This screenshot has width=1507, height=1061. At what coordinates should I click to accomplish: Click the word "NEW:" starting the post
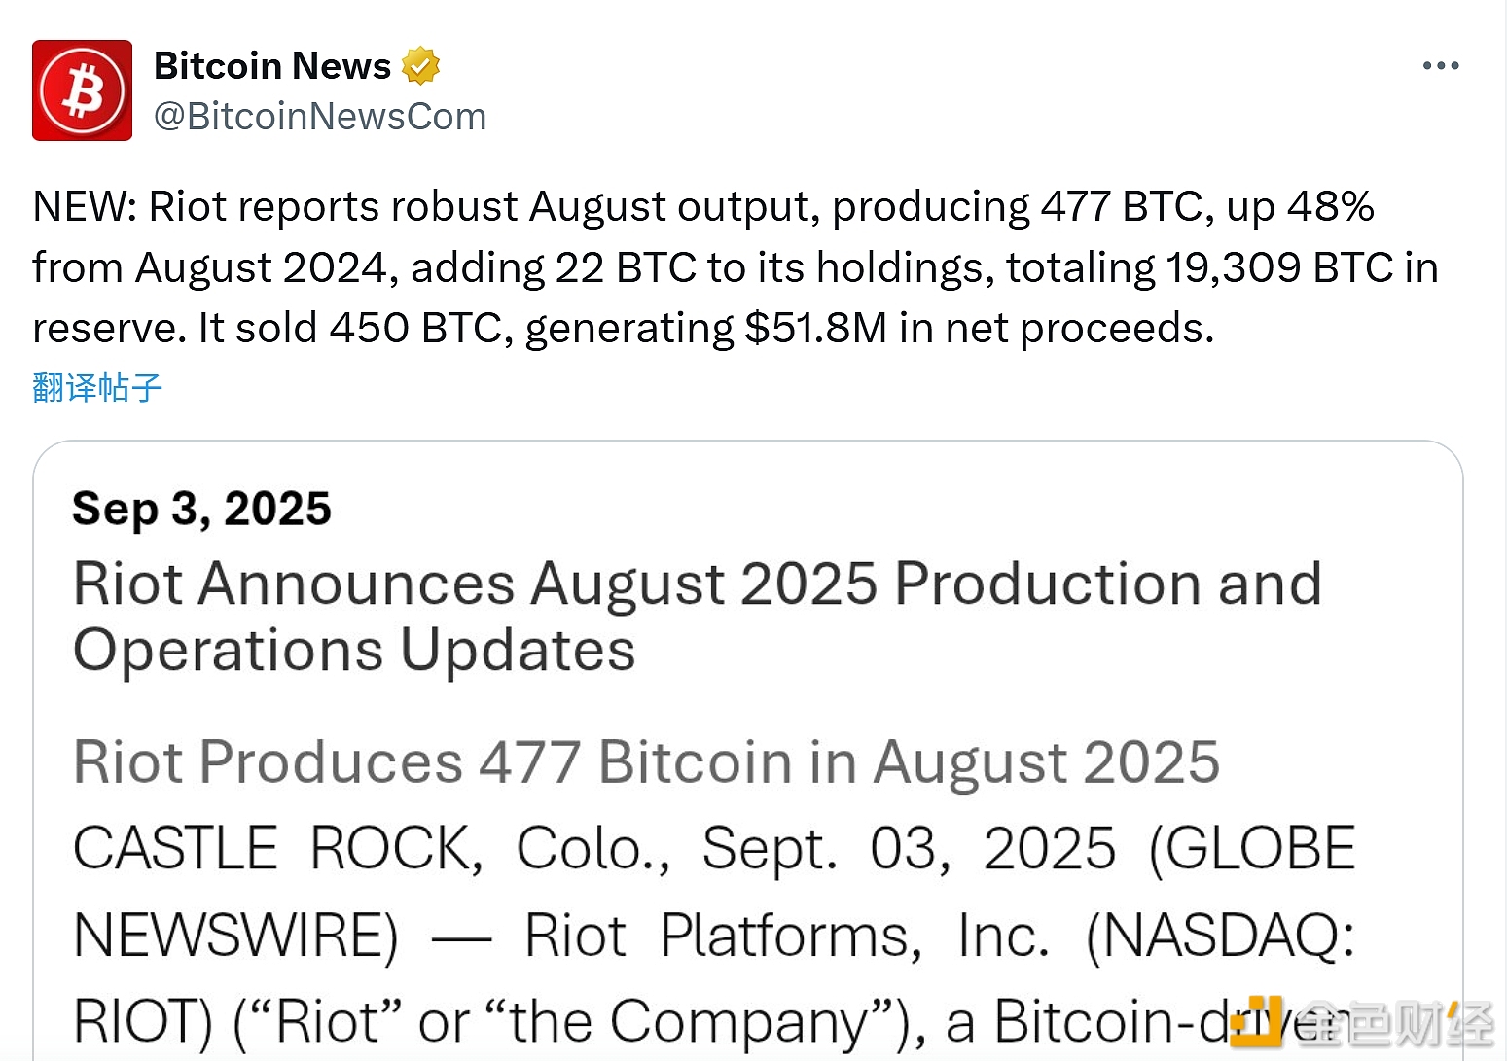pos(86,207)
